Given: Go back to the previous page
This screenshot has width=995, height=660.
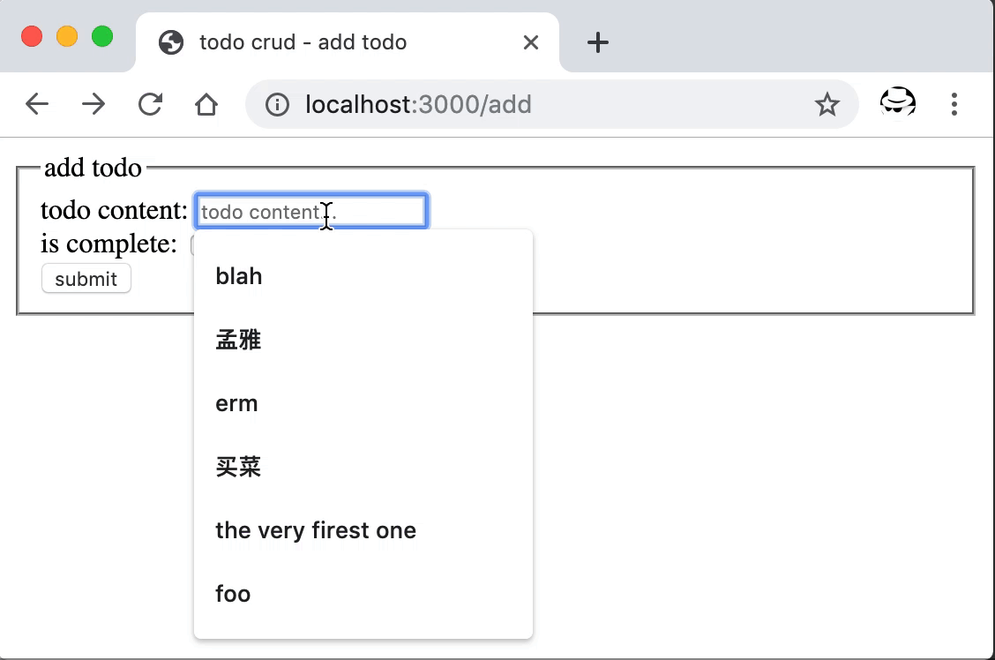Looking at the screenshot, I should (x=36, y=105).
